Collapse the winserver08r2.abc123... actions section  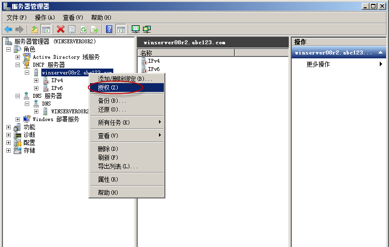pos(380,53)
